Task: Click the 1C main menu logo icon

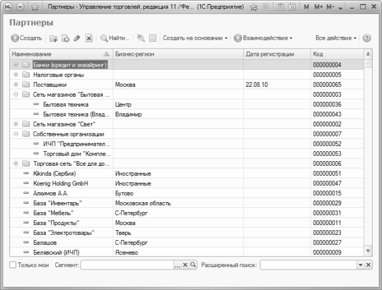Action: click(8, 6)
